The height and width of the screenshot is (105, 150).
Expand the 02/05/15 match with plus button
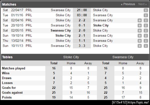click(x=140, y=31)
